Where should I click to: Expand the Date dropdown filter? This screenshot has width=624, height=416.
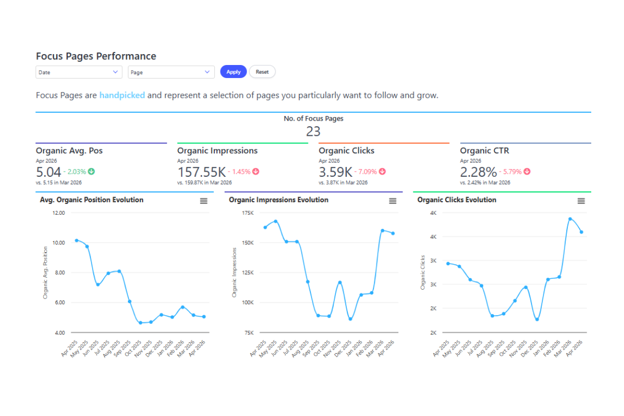tap(79, 72)
